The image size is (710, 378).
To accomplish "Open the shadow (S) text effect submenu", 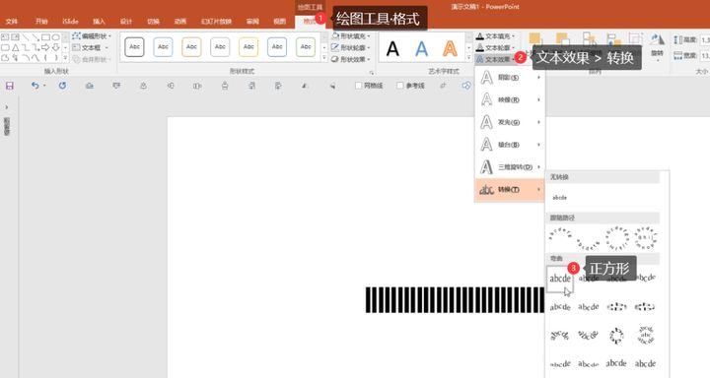I will click(x=510, y=78).
